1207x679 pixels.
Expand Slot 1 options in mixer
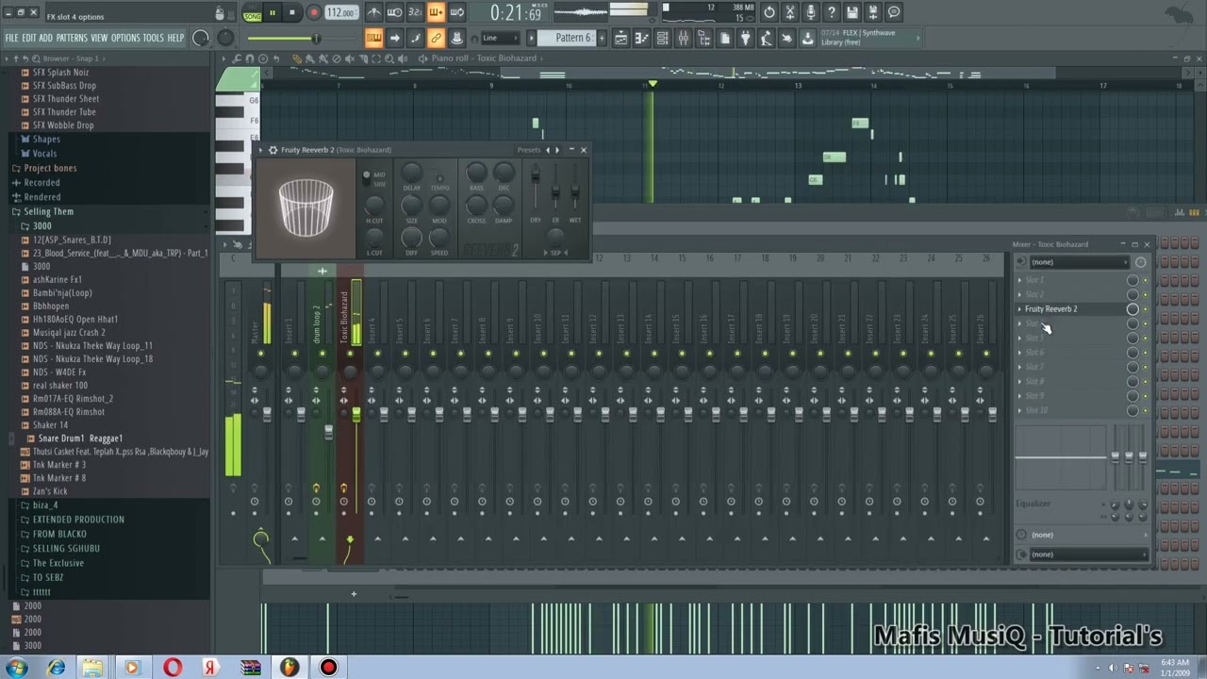pyautogui.click(x=1019, y=280)
